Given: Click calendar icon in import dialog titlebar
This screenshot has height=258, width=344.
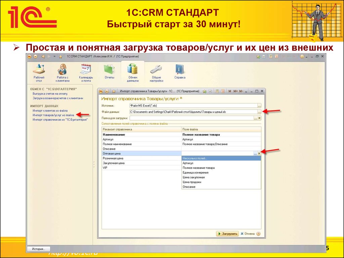Looking at the screenshot, I should coord(223,91).
